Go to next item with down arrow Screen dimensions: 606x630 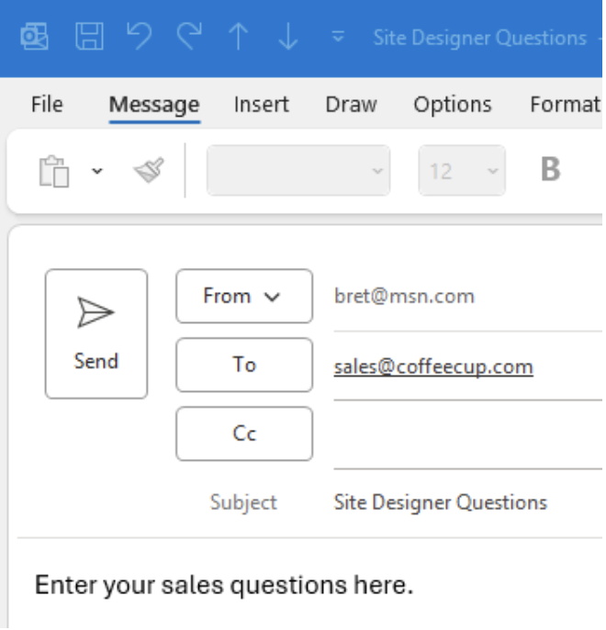pos(288,37)
